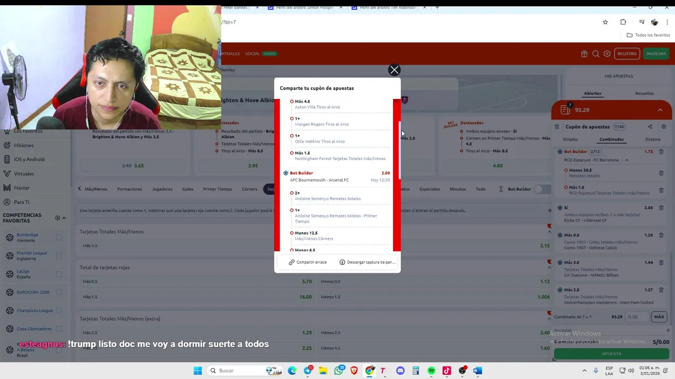Click the MÁX stake button

[659, 317]
